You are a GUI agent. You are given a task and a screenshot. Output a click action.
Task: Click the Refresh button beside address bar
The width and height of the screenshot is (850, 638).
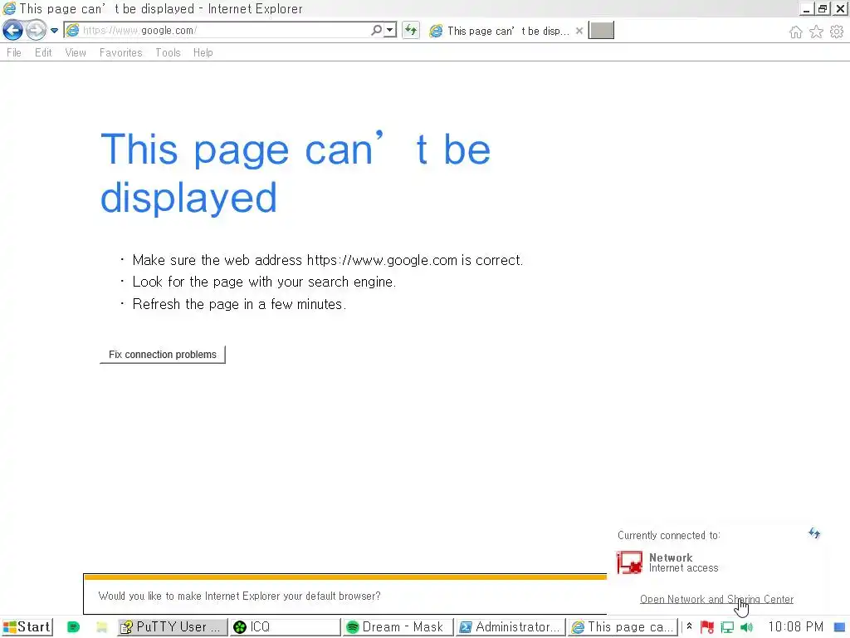411,30
